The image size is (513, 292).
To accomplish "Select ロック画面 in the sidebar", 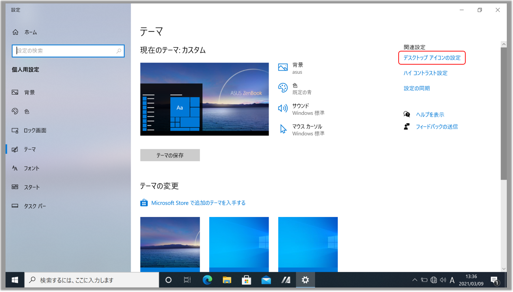I will 35,130.
